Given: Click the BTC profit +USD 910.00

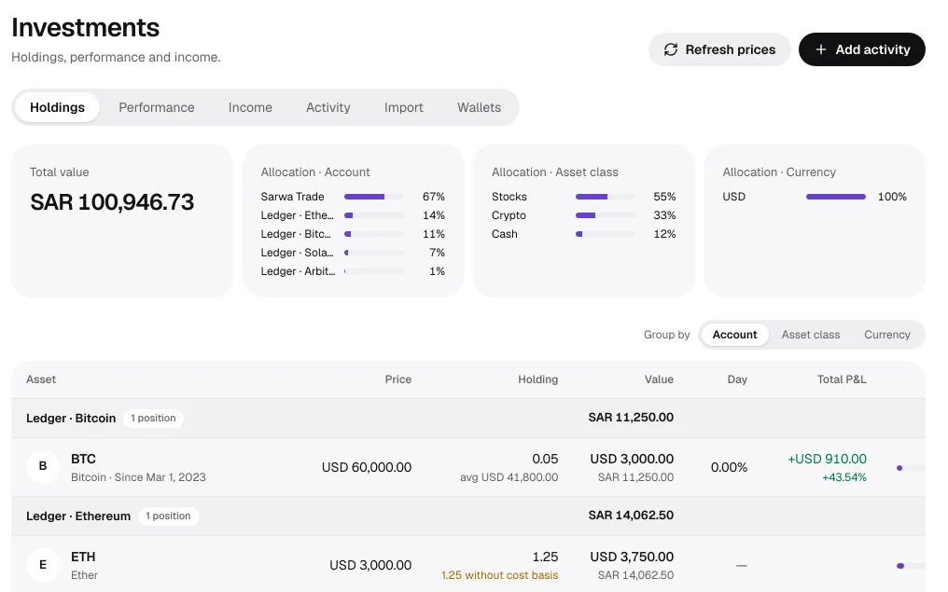Looking at the screenshot, I should (x=827, y=459).
